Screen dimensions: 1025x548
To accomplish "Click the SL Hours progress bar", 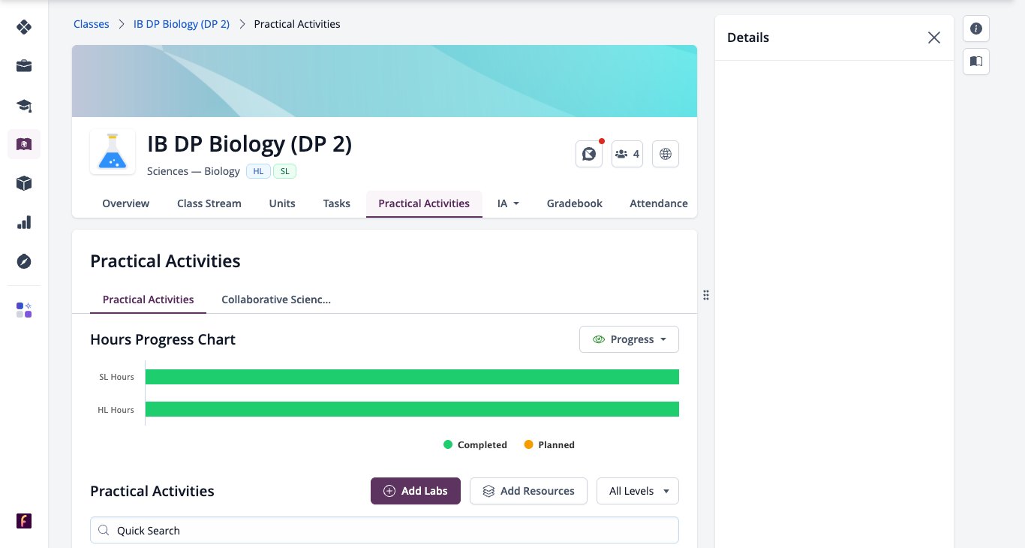I will click(x=412, y=377).
